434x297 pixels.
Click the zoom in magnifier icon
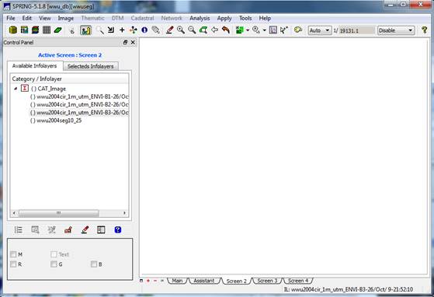[x=181, y=30]
